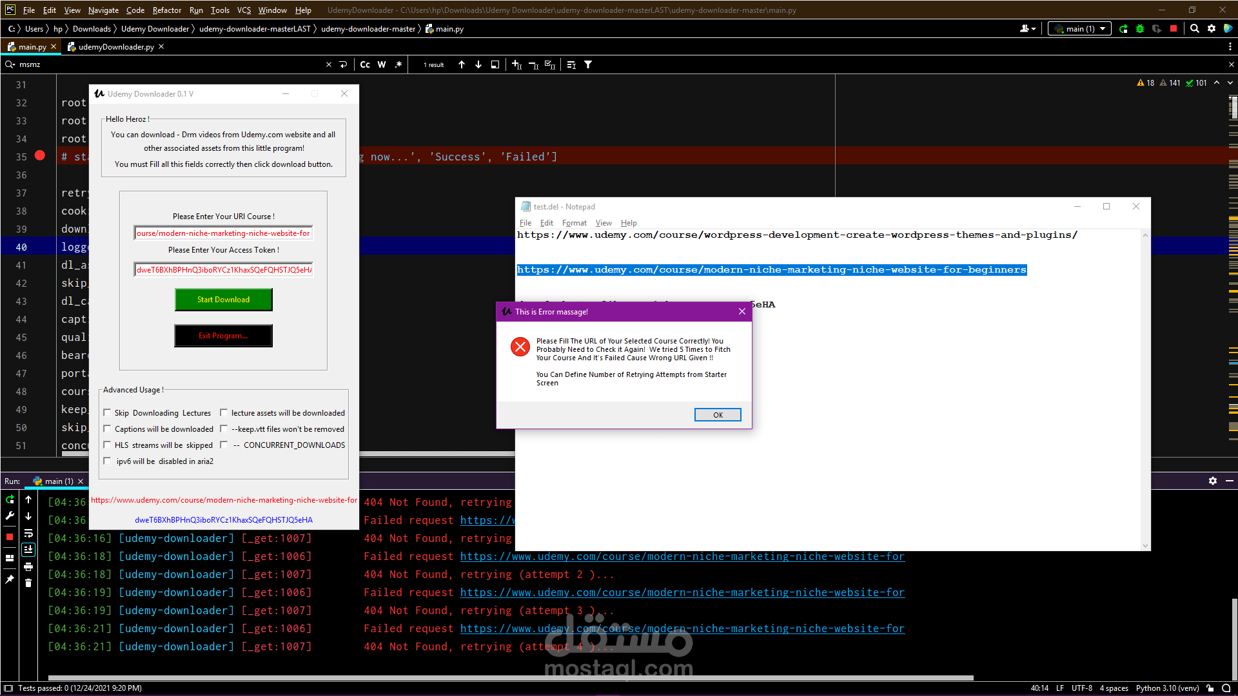The image size is (1238, 696).
Task: Open main (1) run configuration dropdown
Action: click(x=1079, y=29)
